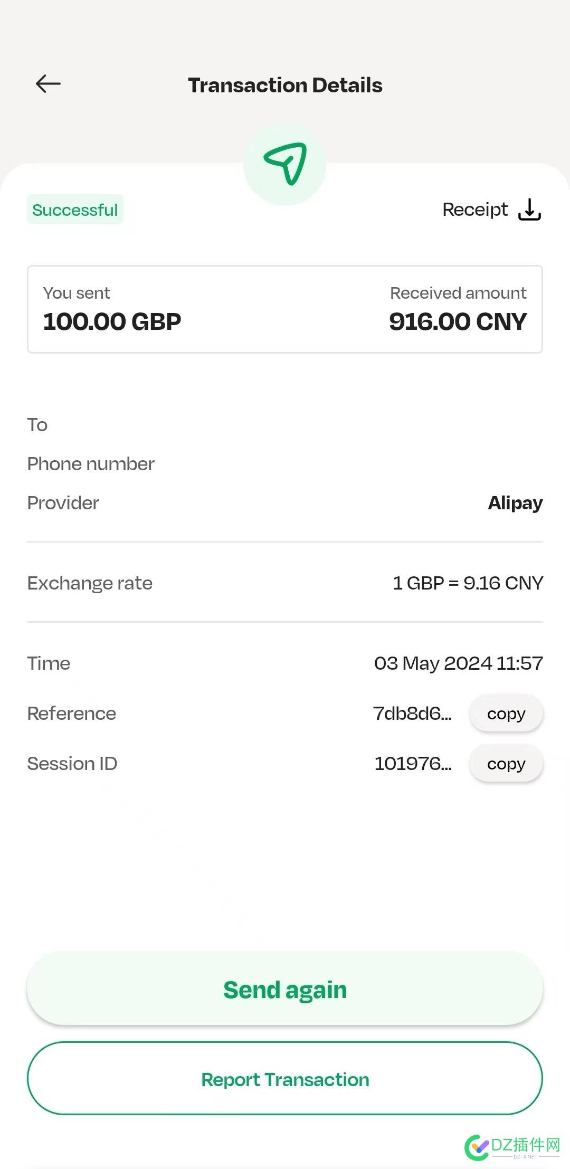Viewport: 570px width, 1169px height.
Task: Tap the Successful status badge
Action: 75,210
